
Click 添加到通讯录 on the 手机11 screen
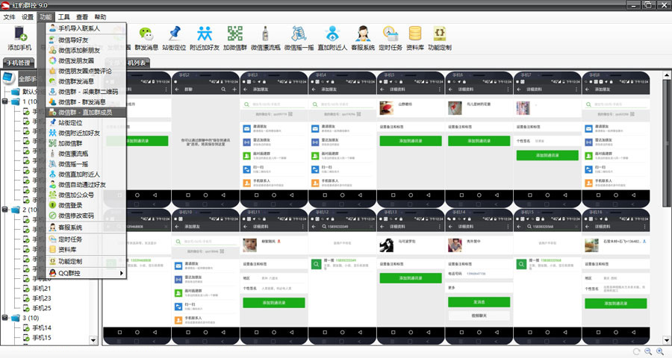point(274,303)
